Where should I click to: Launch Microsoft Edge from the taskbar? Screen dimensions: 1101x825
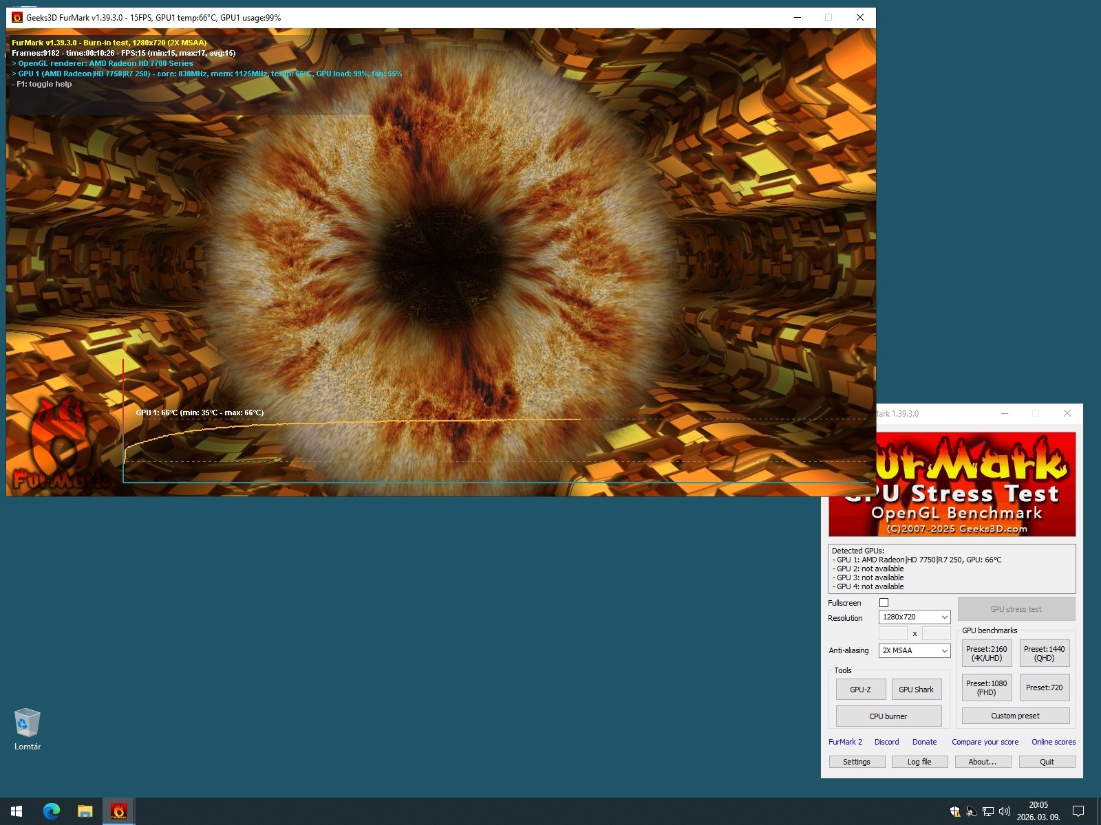52,811
